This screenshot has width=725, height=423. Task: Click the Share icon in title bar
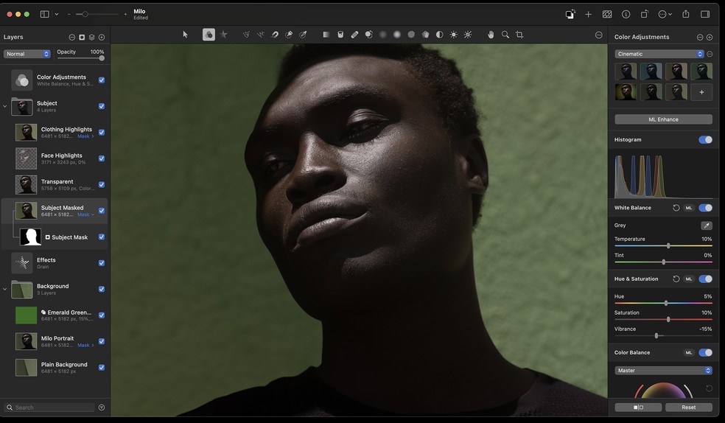pyautogui.click(x=686, y=14)
